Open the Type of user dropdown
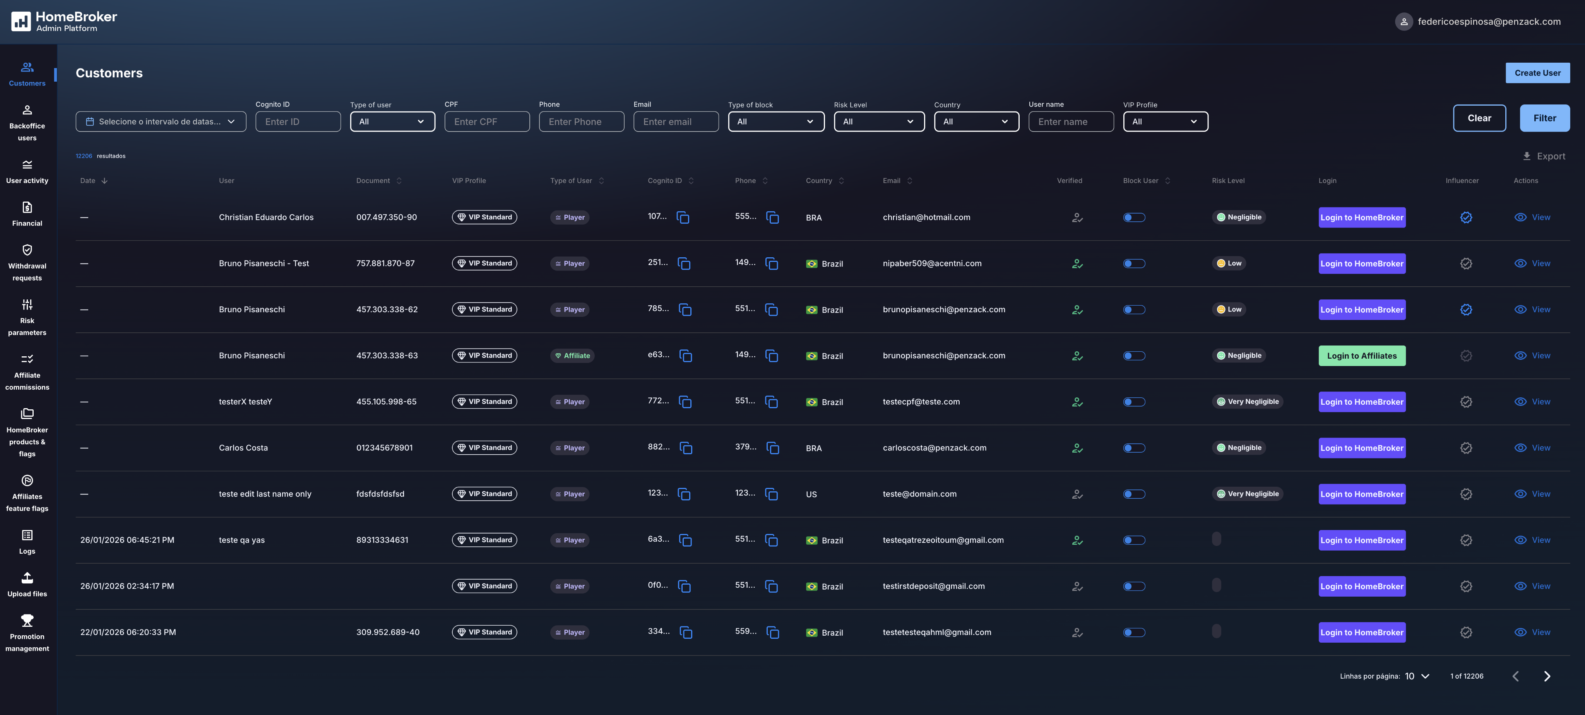 pyautogui.click(x=392, y=122)
